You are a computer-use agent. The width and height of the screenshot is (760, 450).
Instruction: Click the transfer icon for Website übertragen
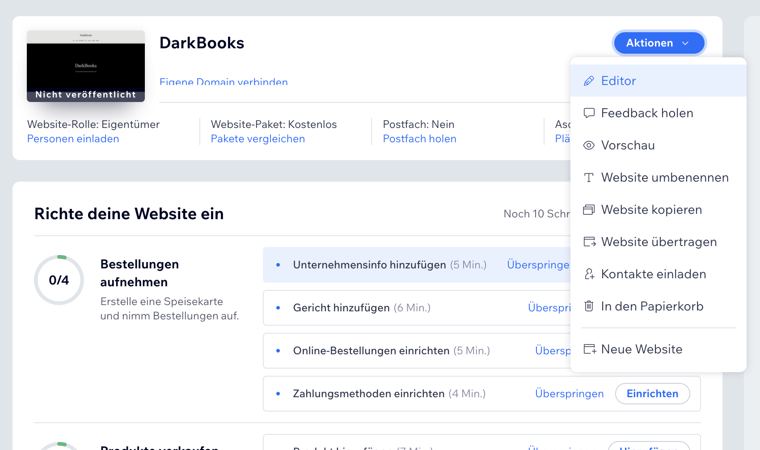pyautogui.click(x=589, y=242)
